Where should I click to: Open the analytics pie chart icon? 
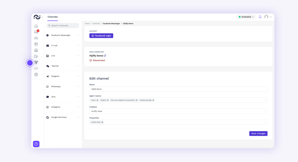click(36, 44)
